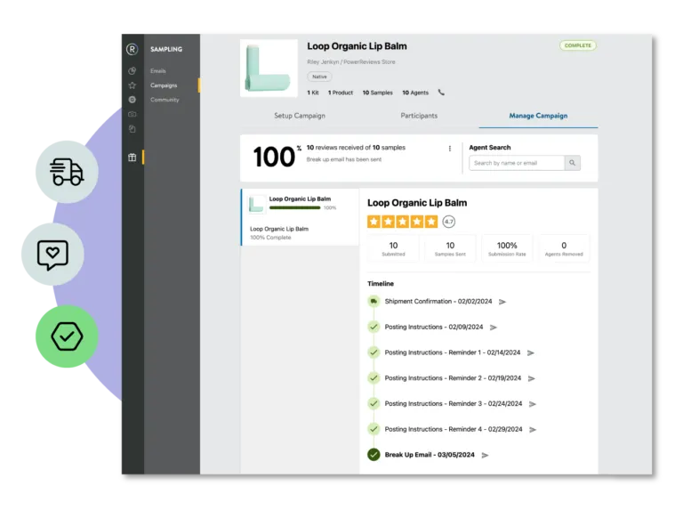Click send arrow beside Break Up Email
Viewport: 683px width, 510px height.
tap(485, 455)
